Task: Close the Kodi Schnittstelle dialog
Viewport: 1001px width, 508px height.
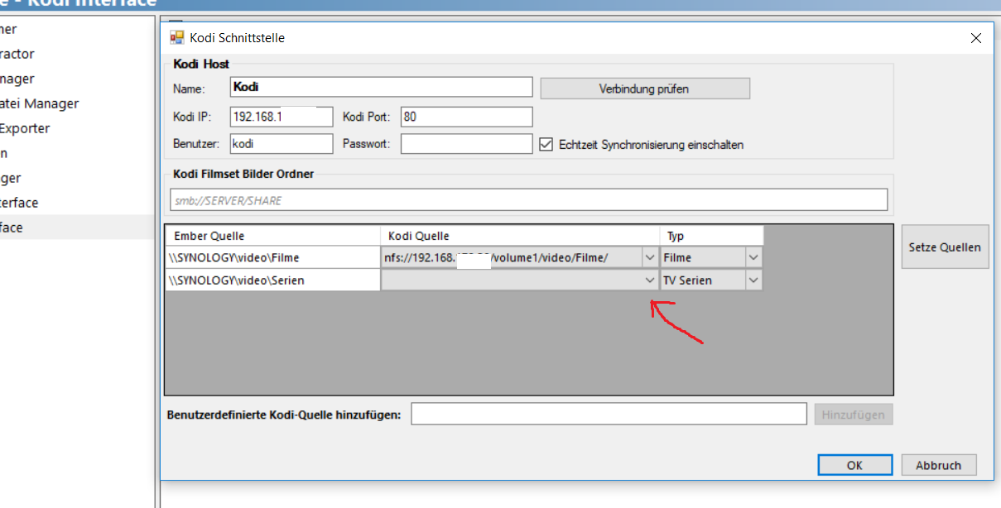Action: (x=976, y=38)
